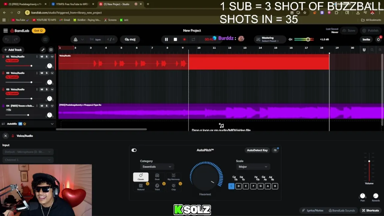Open the virtual piano keyboard icon
Screen dimensions: 384x216
(x=45, y=39)
